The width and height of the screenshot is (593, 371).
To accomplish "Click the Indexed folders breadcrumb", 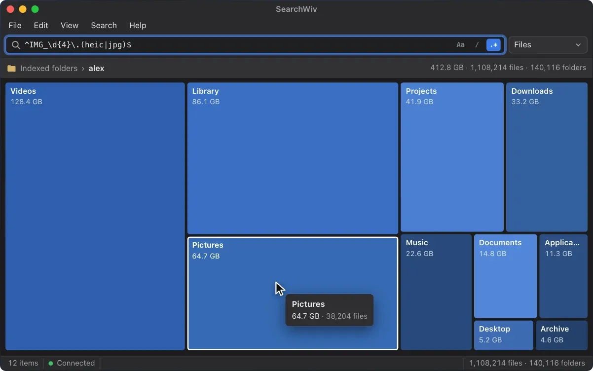I will [49, 69].
